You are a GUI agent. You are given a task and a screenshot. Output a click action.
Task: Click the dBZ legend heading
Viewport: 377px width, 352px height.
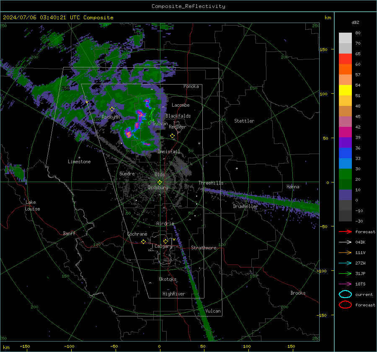[x=355, y=22]
